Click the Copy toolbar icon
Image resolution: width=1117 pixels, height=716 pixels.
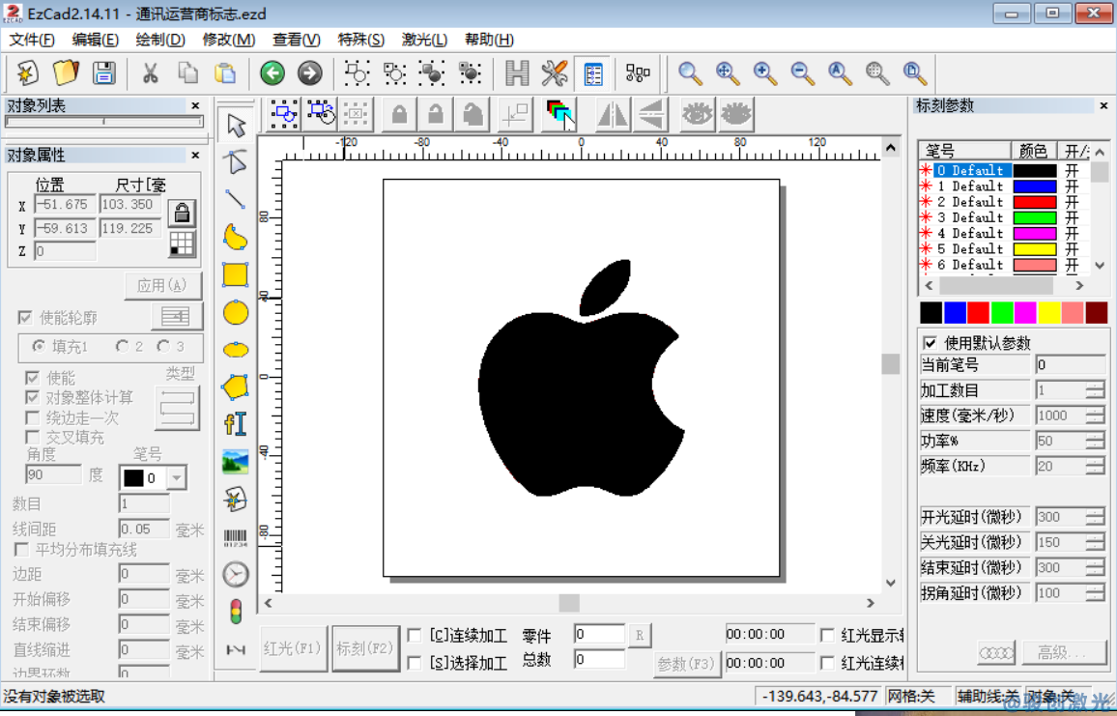[x=188, y=72]
